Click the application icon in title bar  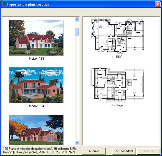tap(4, 4)
